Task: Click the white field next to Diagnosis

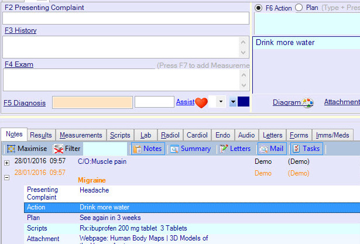Action: (x=155, y=102)
